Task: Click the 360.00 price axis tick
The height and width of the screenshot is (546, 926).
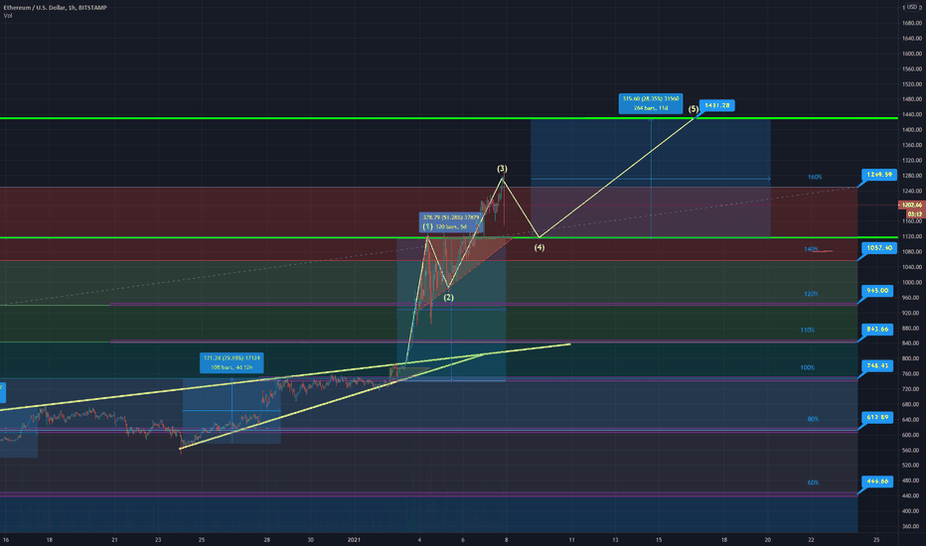Action: click(912, 526)
